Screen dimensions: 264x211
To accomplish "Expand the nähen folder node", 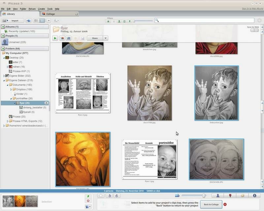I will [8, 67].
